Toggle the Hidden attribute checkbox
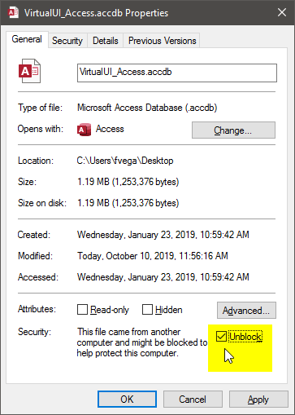The height and width of the screenshot is (415, 295). (x=147, y=309)
